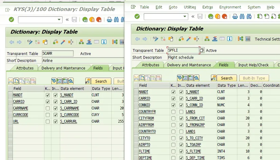
Task: Click the Search button in SCARR window
Action: 101,81
